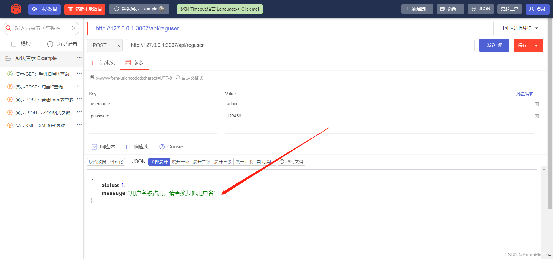Open 演示-JSON: JSON格式参数 item
This screenshot has height=259, width=553.
(x=43, y=113)
